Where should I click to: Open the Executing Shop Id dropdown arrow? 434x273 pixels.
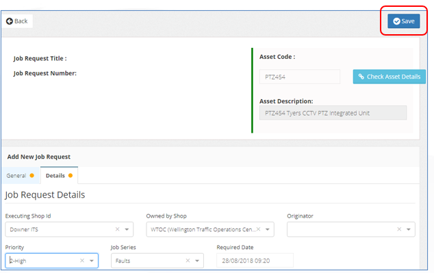(x=127, y=229)
